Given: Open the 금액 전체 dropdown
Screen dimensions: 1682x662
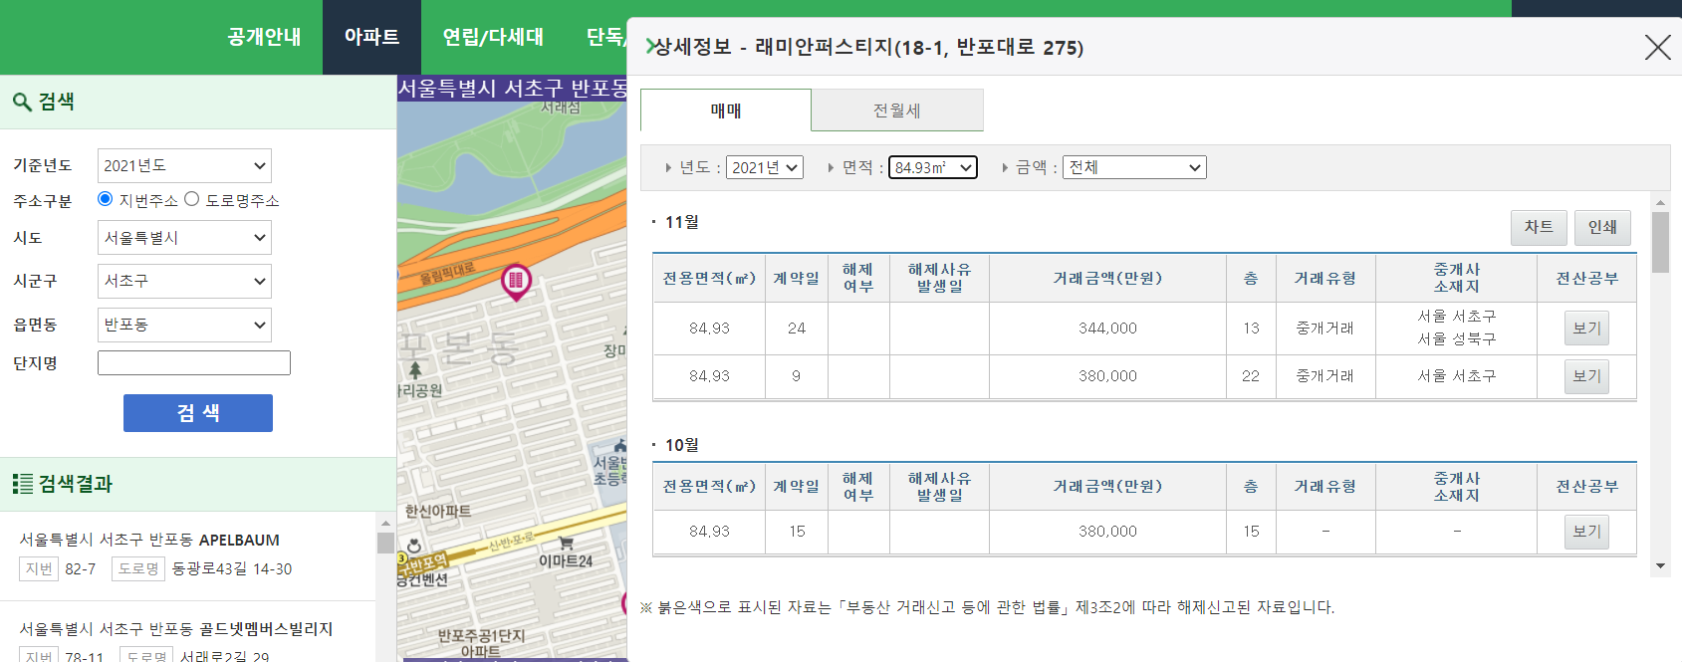Looking at the screenshot, I should coord(1134,167).
